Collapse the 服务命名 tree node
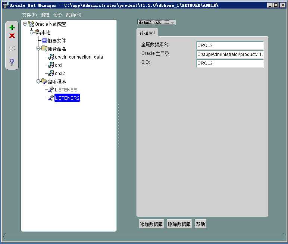The image size is (288, 244). pos(38,49)
